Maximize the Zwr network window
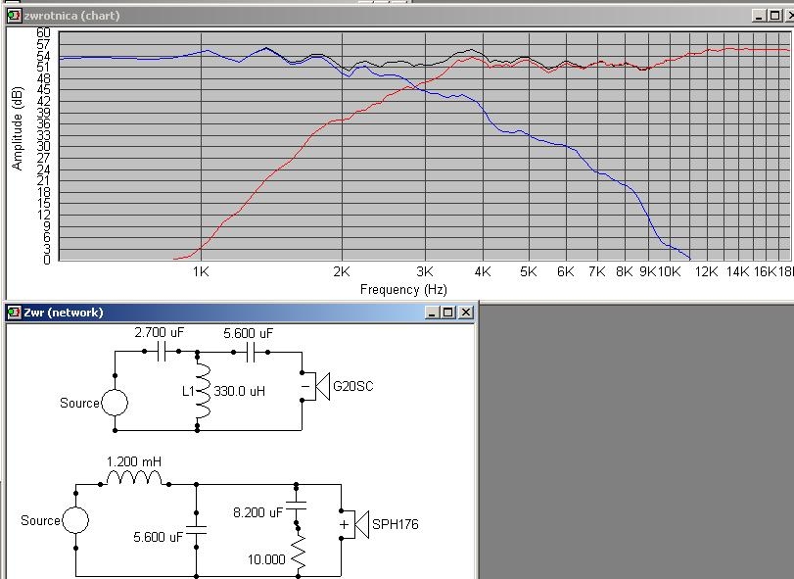Image resolution: width=794 pixels, height=579 pixels. coord(448,313)
